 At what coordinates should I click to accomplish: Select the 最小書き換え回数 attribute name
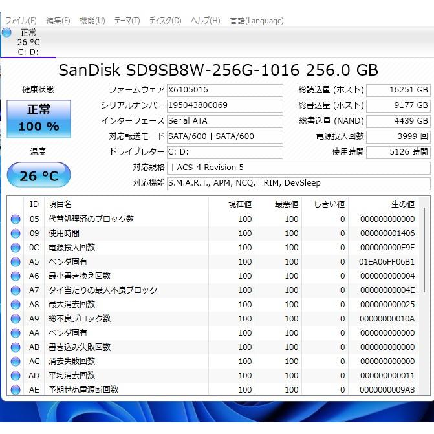80,276
